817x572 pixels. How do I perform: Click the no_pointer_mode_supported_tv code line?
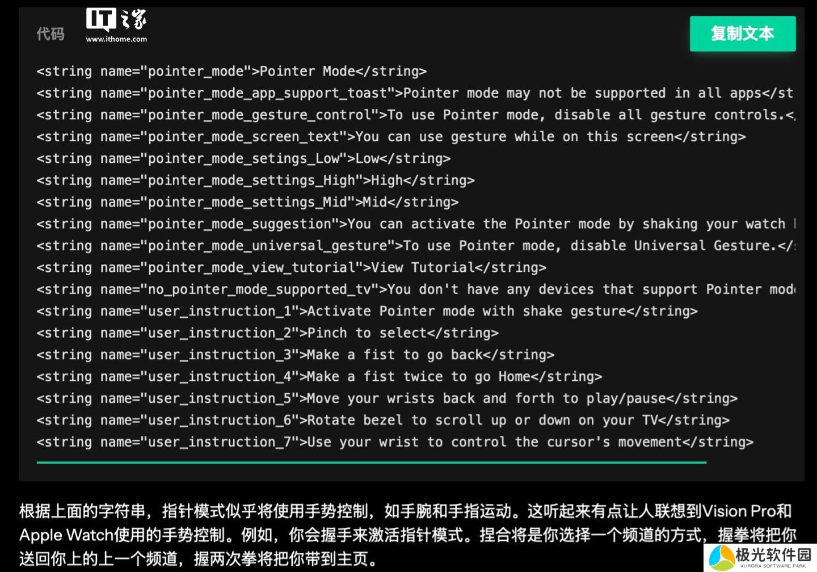tap(414, 289)
